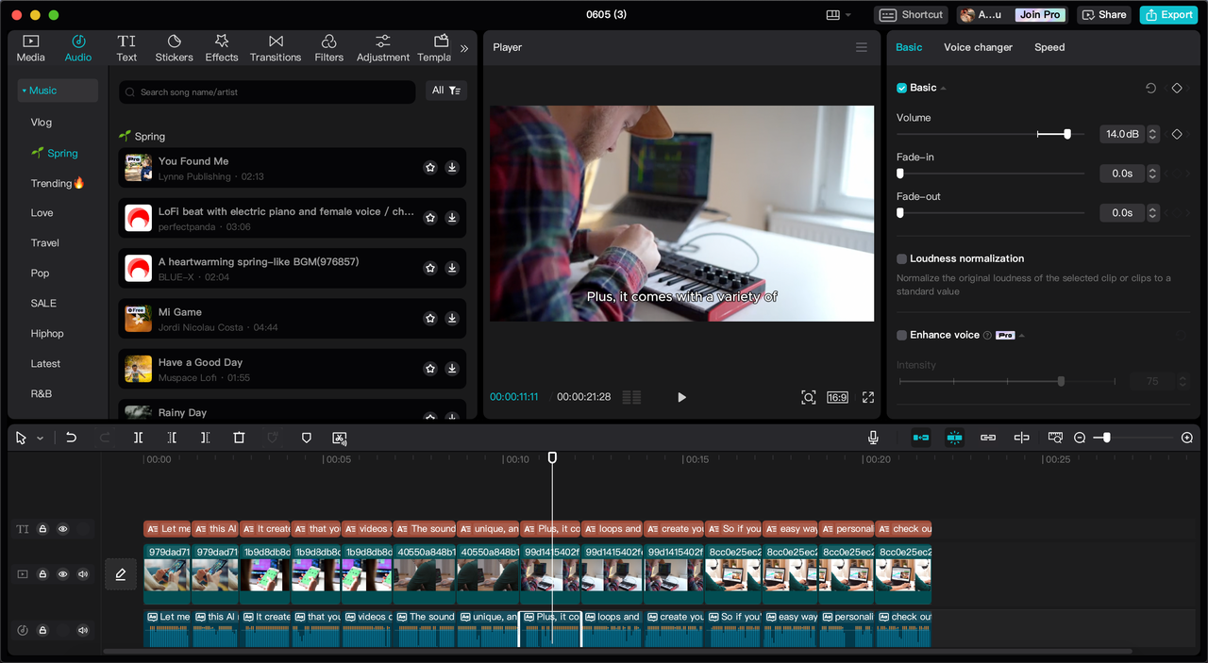
Task: Click the song search field
Action: coord(267,91)
